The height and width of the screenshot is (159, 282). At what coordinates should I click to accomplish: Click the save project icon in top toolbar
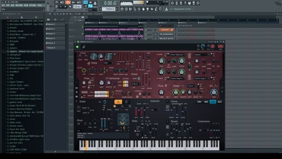point(189,3)
